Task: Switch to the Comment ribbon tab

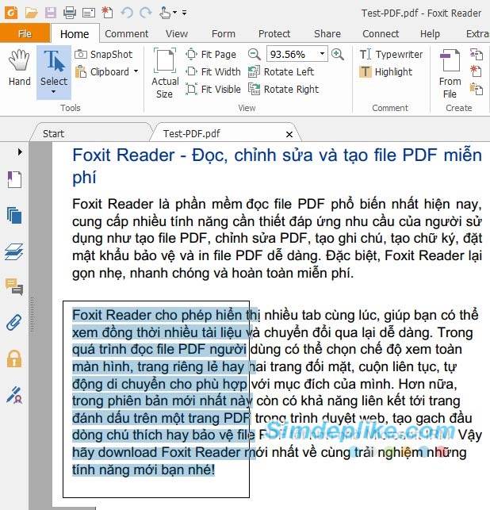Action: (127, 33)
